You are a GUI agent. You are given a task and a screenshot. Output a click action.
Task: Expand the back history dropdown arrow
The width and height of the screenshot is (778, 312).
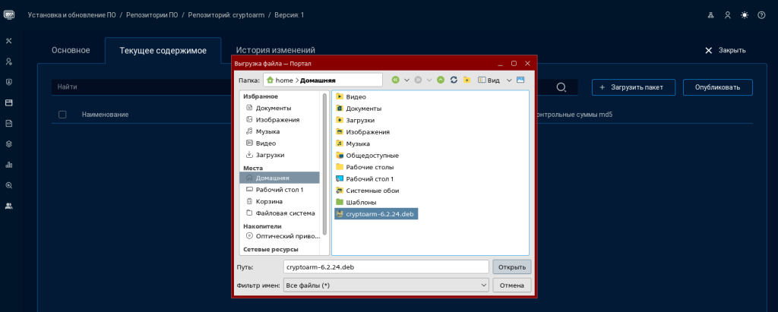point(406,80)
